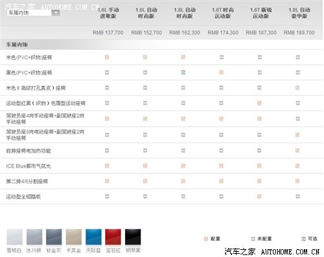The width and height of the screenshot is (324, 257).
Task: Click not-equipped icon for 前排座椅电加热功能 under 1.6L 自动时尚版
Action: pyautogui.click(x=145, y=150)
